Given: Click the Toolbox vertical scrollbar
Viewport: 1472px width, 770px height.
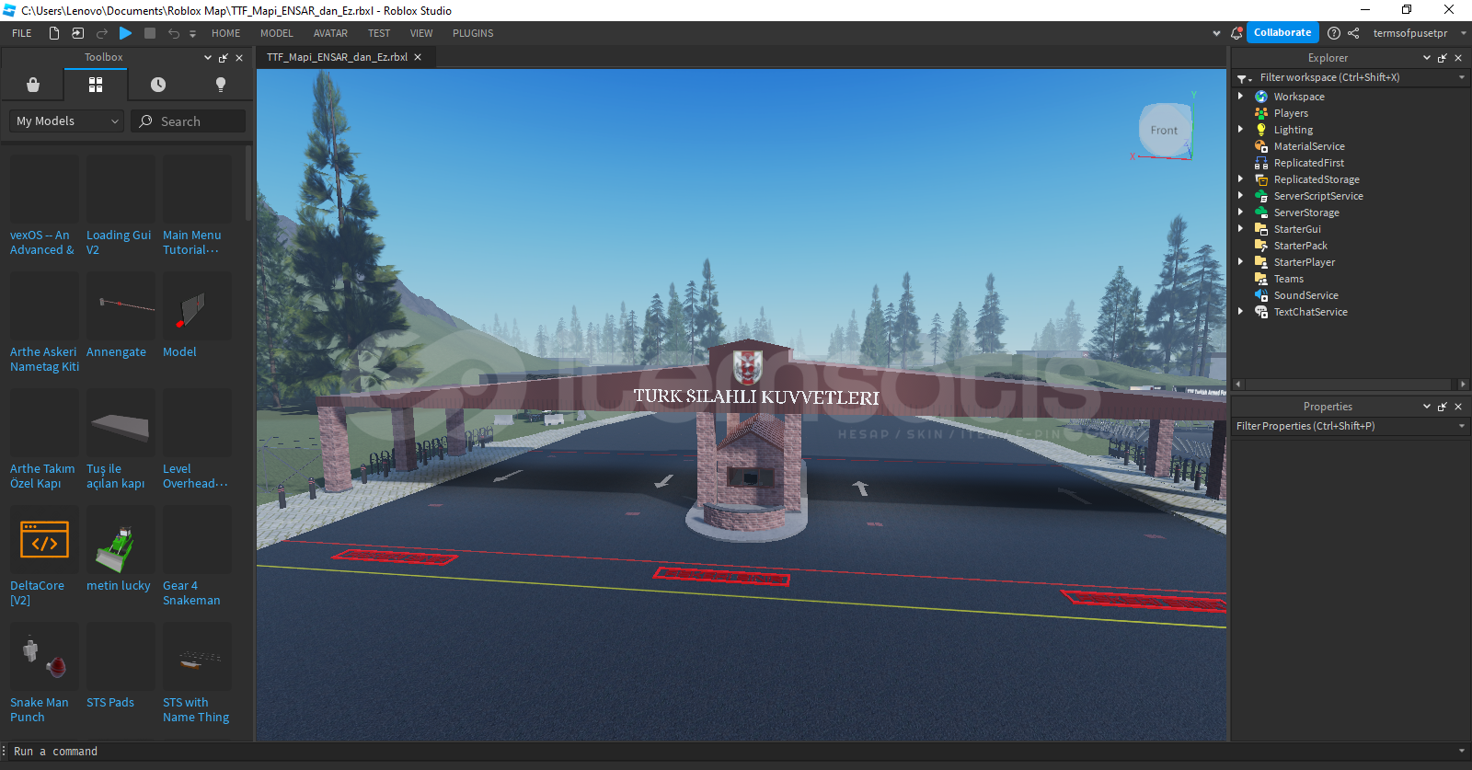Looking at the screenshot, I should click(248, 184).
